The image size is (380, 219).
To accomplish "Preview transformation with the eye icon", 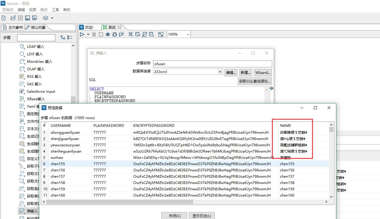I will coord(108,34).
